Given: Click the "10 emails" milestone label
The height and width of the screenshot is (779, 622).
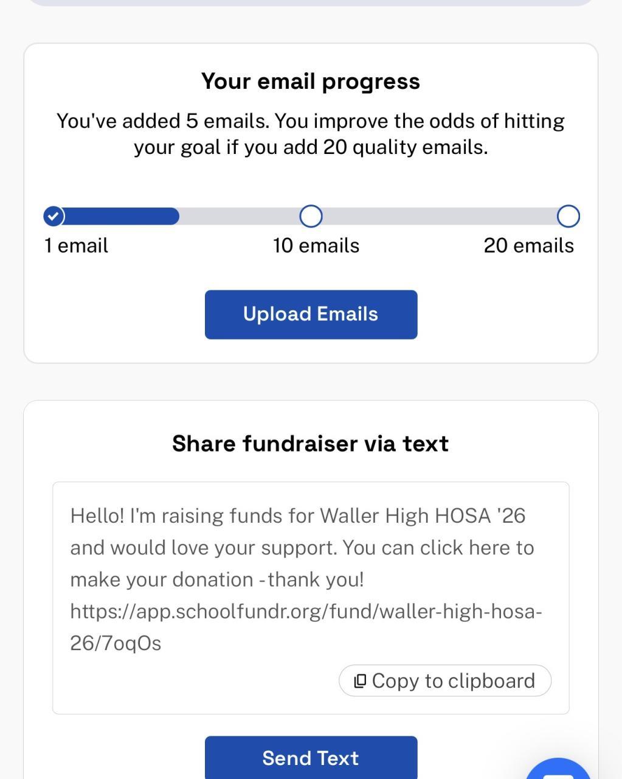Looking at the screenshot, I should point(316,246).
